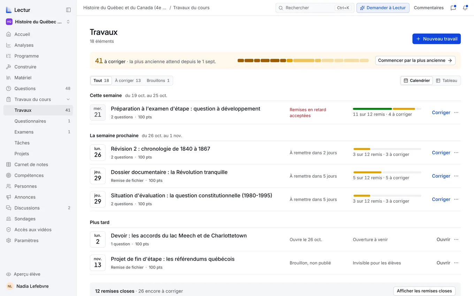Toggle Aperçu élève preview

coord(38,274)
